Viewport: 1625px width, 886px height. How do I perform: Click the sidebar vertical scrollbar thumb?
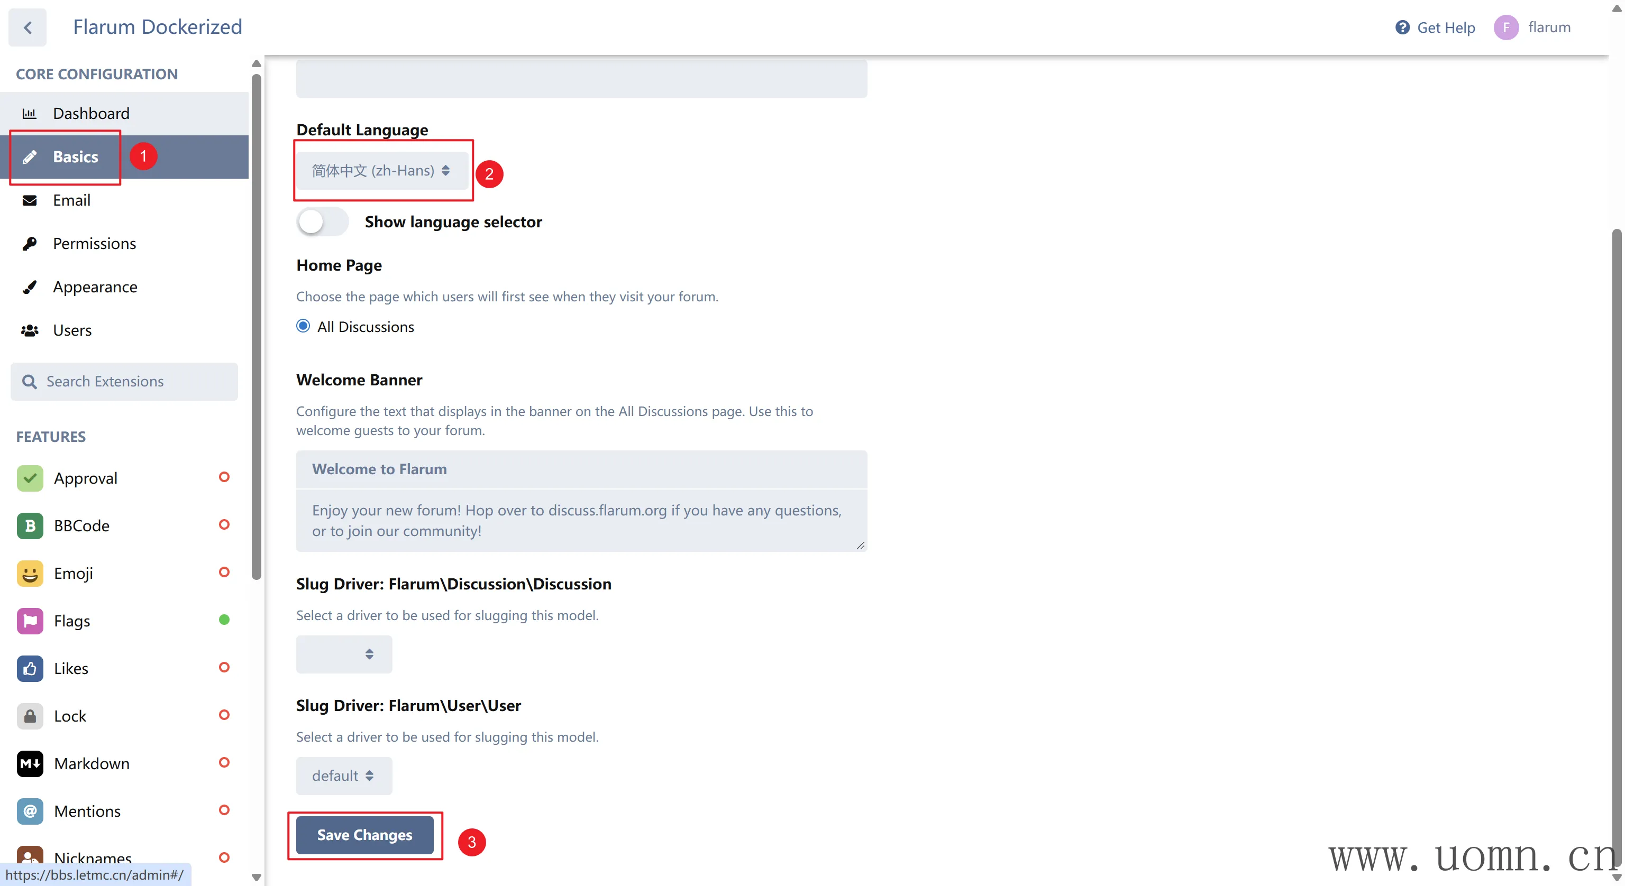point(256,326)
